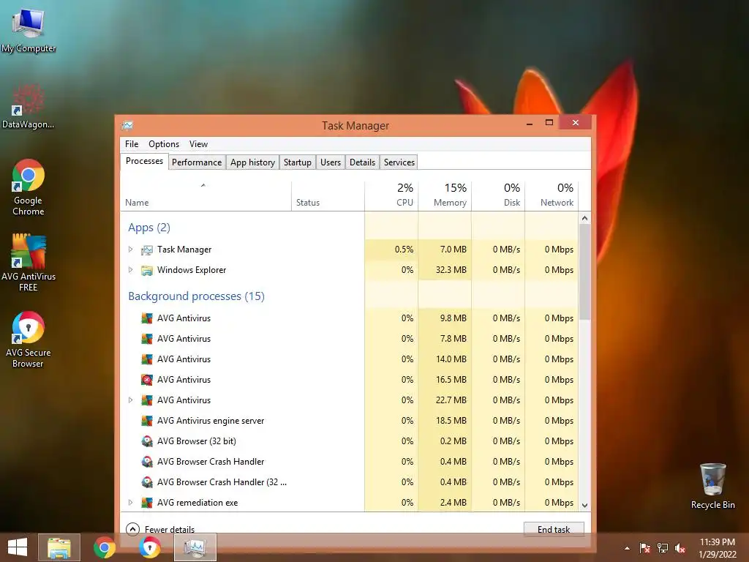Switch to the App history tab

pyautogui.click(x=252, y=162)
